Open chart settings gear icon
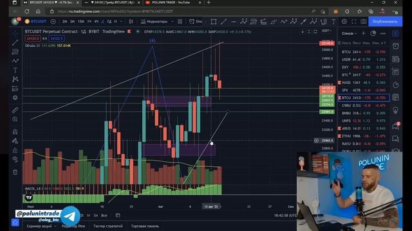 point(344,21)
